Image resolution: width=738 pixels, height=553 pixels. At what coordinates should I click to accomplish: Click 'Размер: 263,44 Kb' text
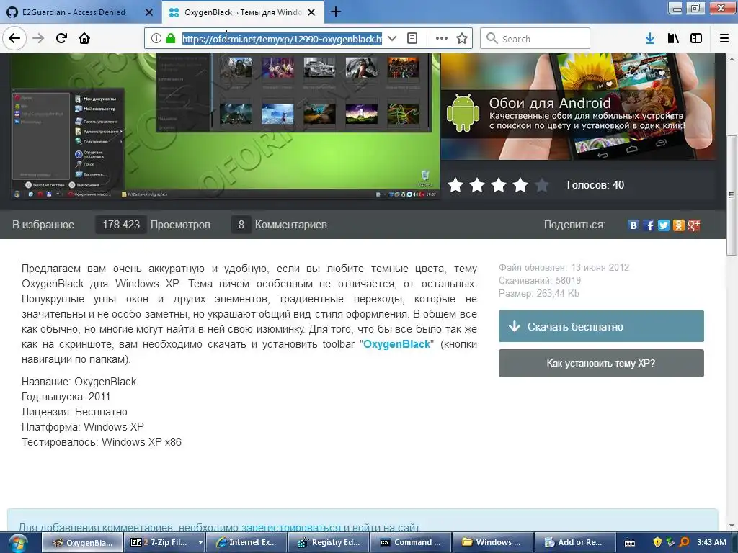(539, 294)
